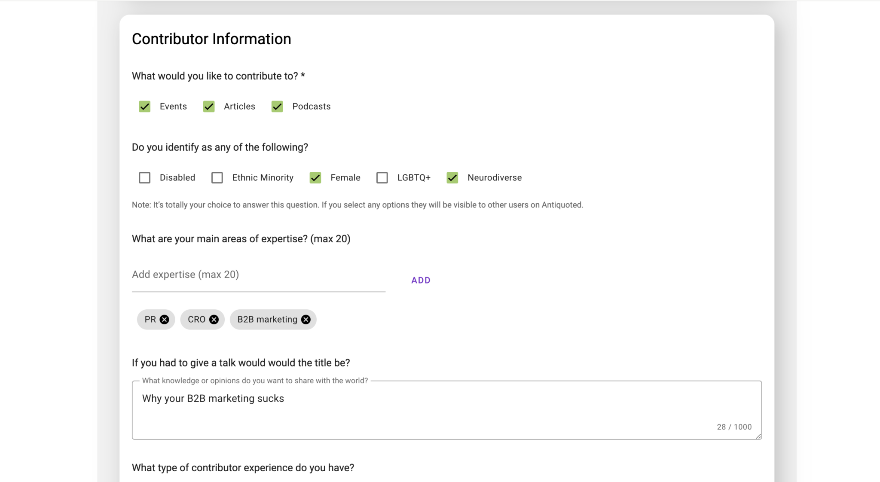Remove the CRO expertise tag
Image resolution: width=880 pixels, height=482 pixels.
point(214,319)
